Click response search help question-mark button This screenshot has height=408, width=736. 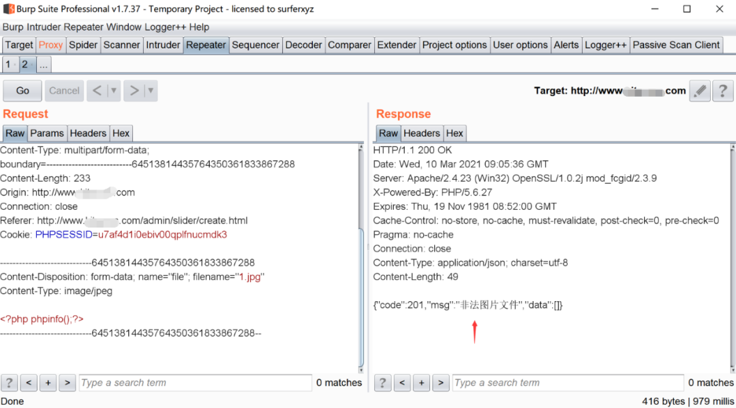[382, 383]
